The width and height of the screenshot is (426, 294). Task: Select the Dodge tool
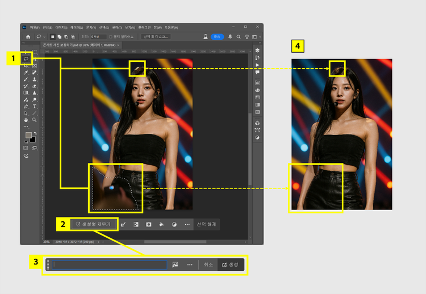(35, 100)
